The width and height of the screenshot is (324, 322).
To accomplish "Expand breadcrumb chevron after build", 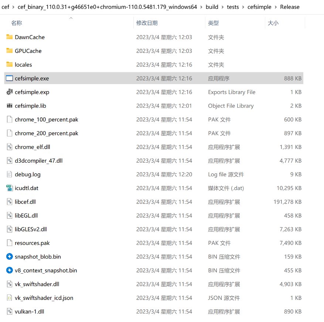I will 223,7.
